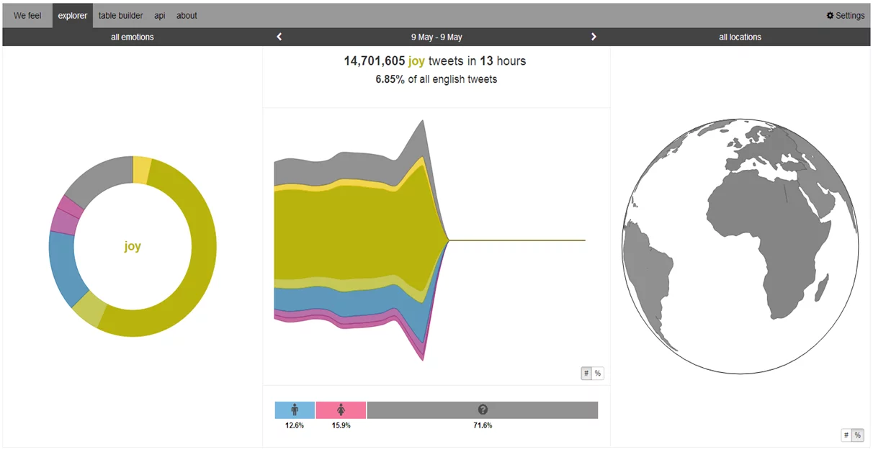
Task: Open the all emotions selector
Action: [x=132, y=37]
